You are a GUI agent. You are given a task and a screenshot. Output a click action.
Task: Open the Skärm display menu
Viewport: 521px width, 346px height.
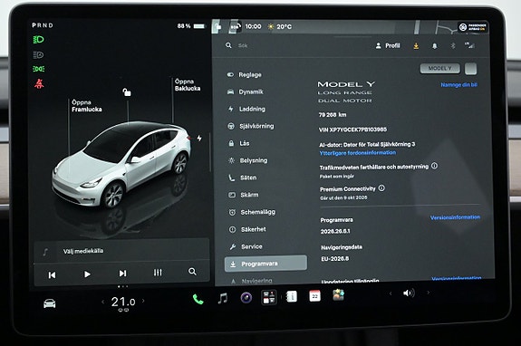(x=244, y=195)
